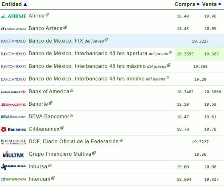
Task: Open the BBVA Bancomer link
Action: [x=49, y=117]
